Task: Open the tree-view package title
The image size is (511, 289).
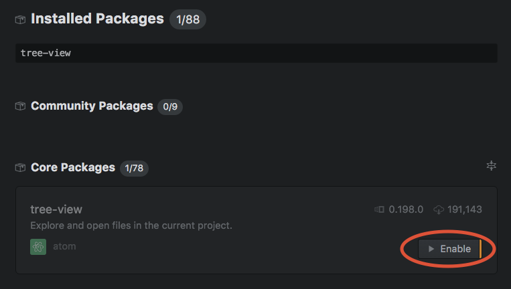Action: coord(56,209)
